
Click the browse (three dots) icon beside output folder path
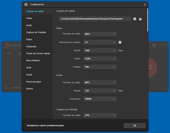coord(135,19)
